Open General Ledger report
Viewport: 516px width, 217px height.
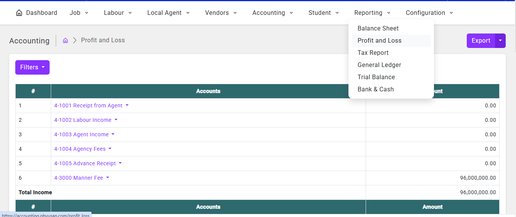(379, 65)
